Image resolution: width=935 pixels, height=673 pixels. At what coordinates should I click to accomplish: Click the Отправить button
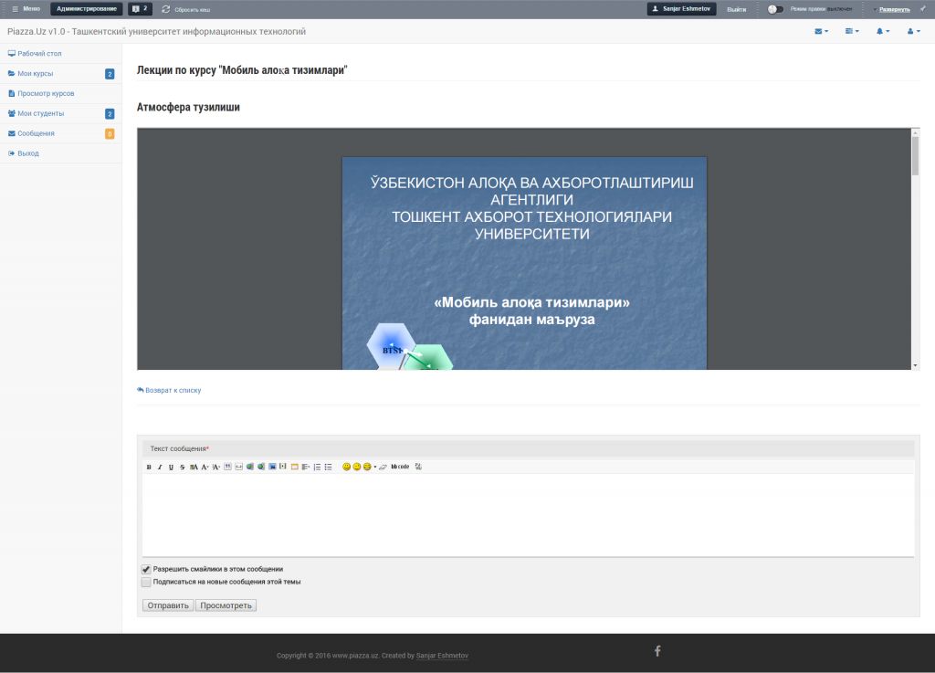[x=168, y=605]
